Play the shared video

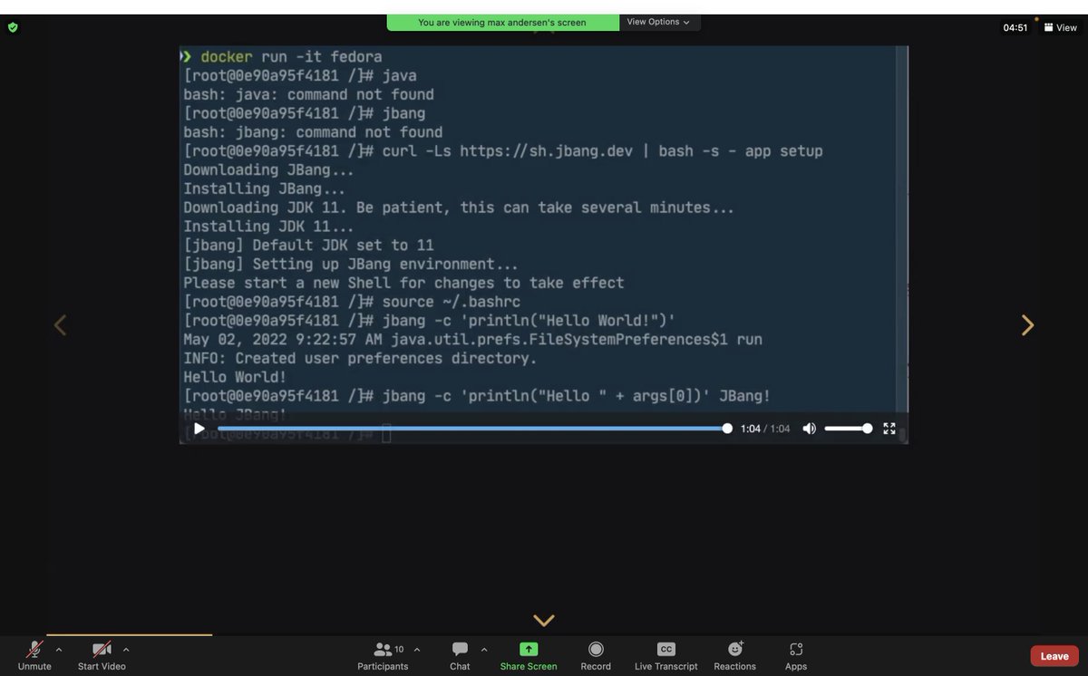tap(199, 429)
